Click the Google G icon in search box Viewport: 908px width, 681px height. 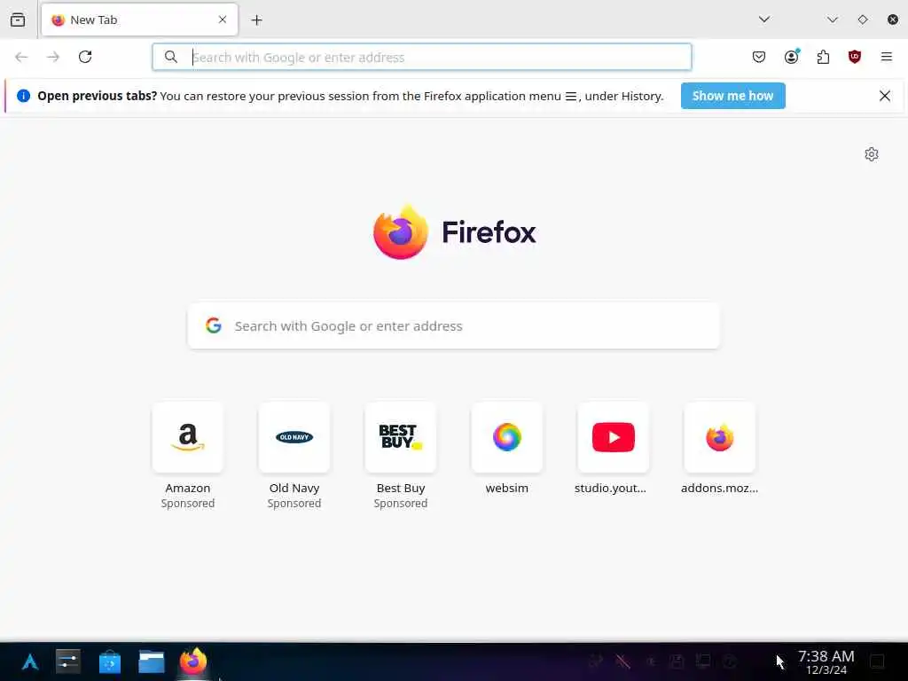pos(214,325)
